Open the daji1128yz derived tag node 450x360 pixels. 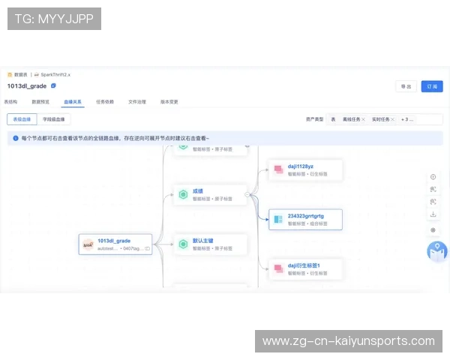(306, 170)
